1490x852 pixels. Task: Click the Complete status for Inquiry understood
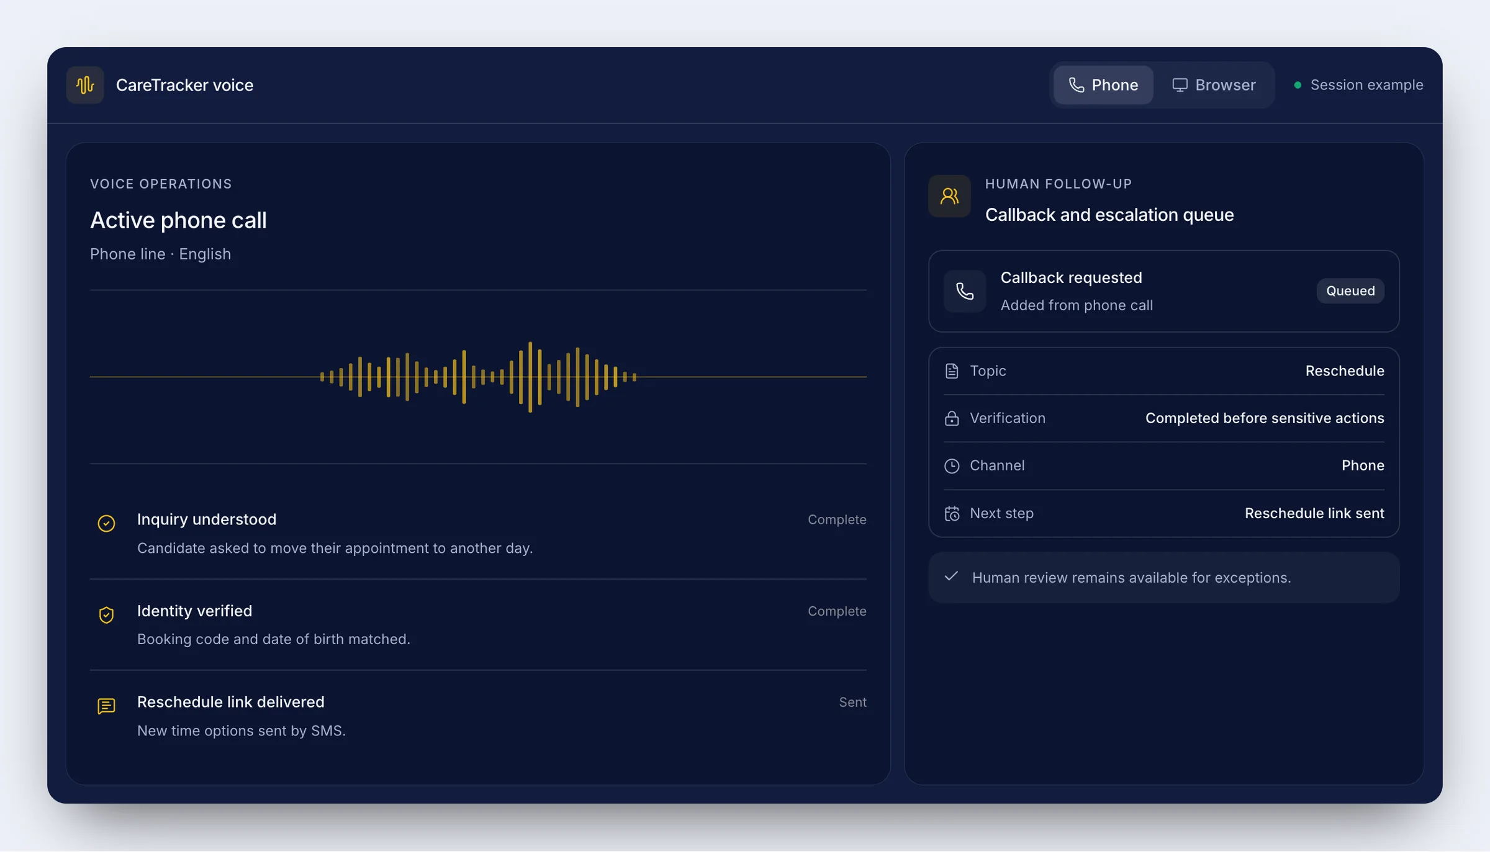837,520
